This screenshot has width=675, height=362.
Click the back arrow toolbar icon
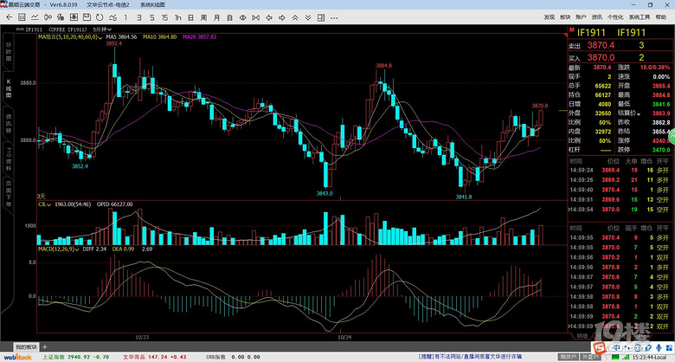pyautogui.click(x=9, y=17)
